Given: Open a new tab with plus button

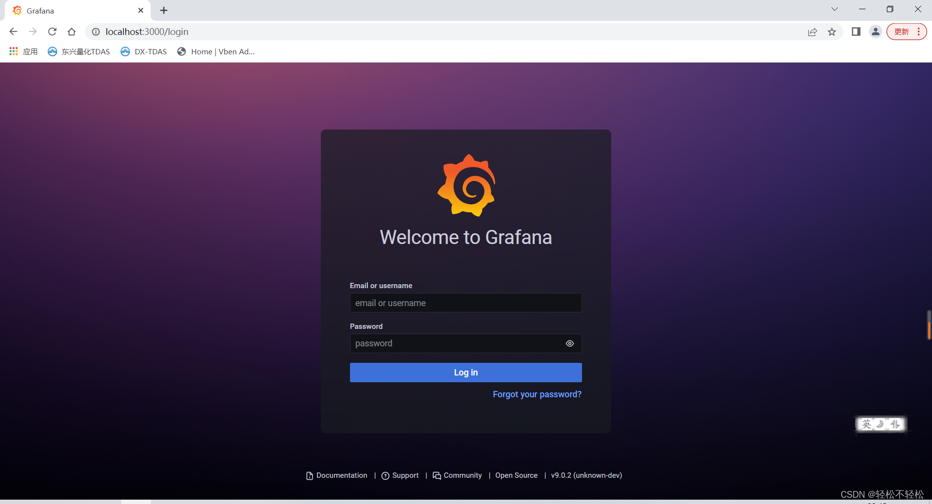Looking at the screenshot, I should point(164,10).
